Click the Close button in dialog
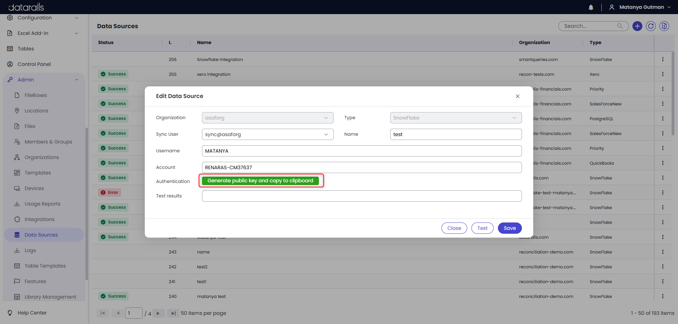Image resolution: width=678 pixels, height=324 pixels. pyautogui.click(x=454, y=228)
